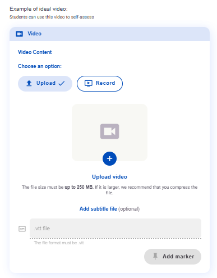Image resolution: width=217 pixels, height=278 pixels.
Task: Click 'Example of ideal video:' heading
Action: [39, 9]
